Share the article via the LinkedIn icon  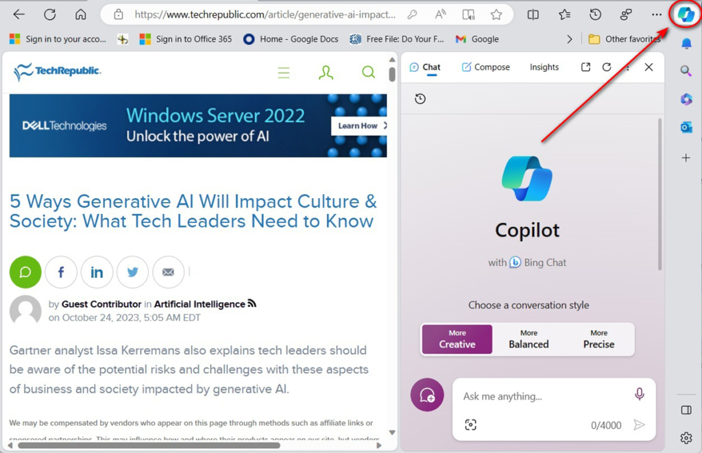coord(97,272)
